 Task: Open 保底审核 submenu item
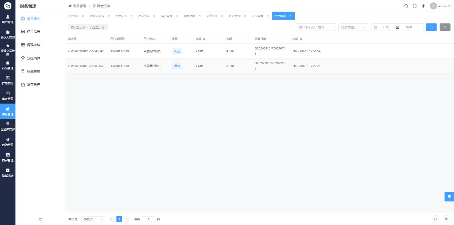pyautogui.click(x=40, y=71)
